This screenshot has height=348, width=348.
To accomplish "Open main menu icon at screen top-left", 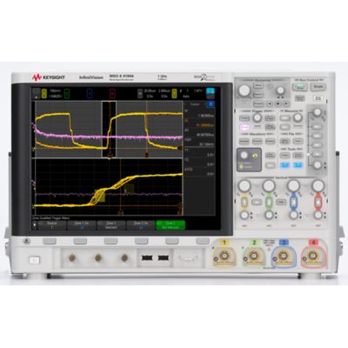I will pyautogui.click(x=36, y=93).
